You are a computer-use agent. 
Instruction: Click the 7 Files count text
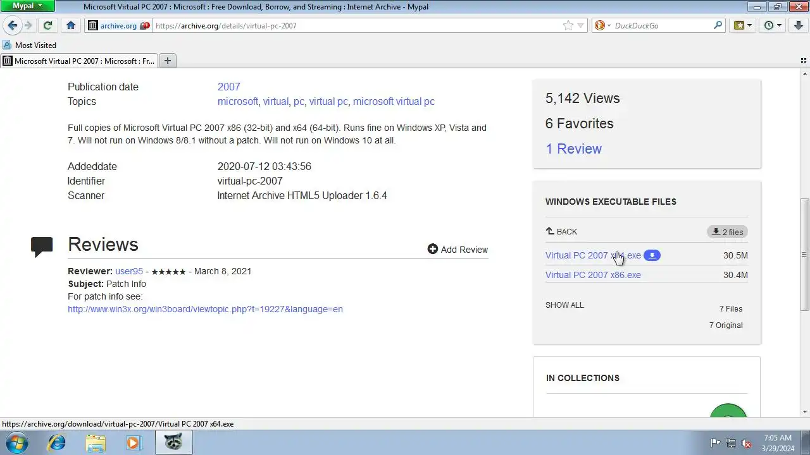click(731, 309)
